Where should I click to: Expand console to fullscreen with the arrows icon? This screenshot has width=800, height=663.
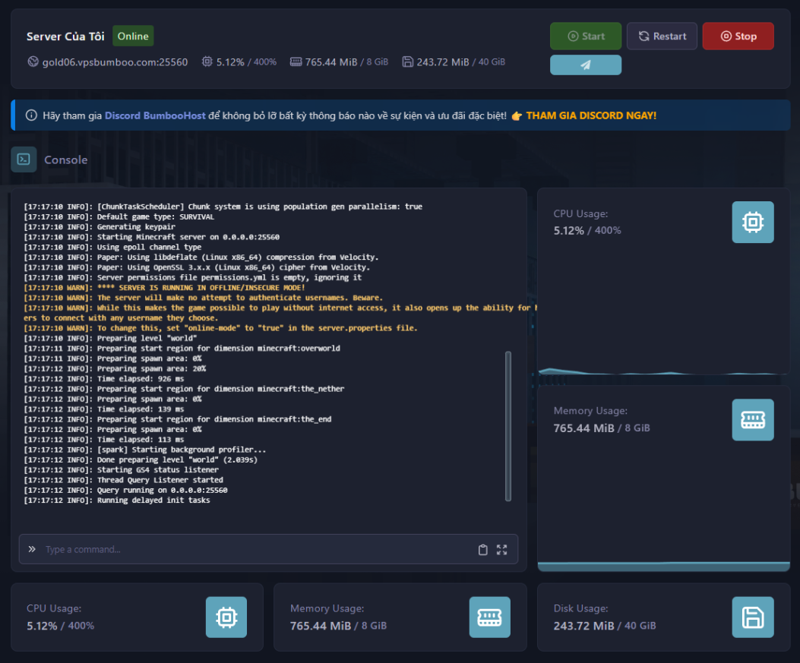(501, 549)
